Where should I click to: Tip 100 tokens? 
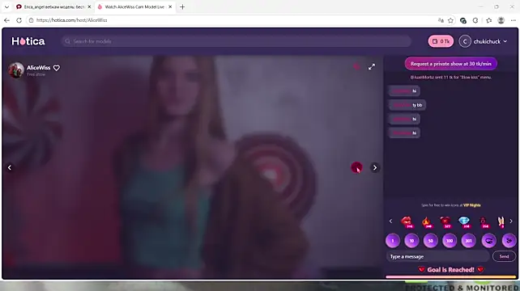(x=450, y=241)
